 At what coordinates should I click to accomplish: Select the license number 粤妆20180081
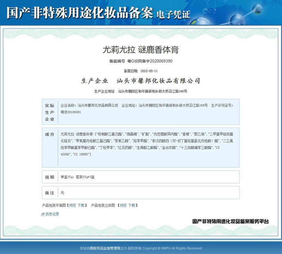pos(71,112)
